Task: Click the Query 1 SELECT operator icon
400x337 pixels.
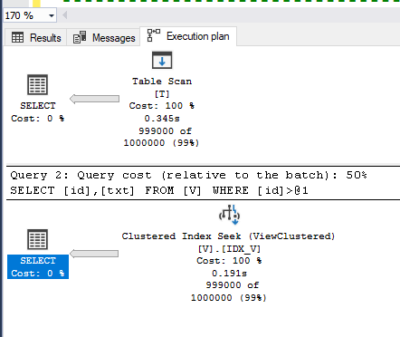Action: (x=38, y=85)
